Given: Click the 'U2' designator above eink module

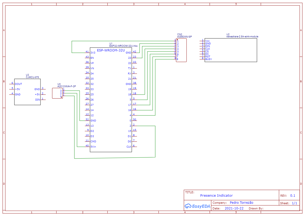Looking at the screenshot, I should point(228,34).
